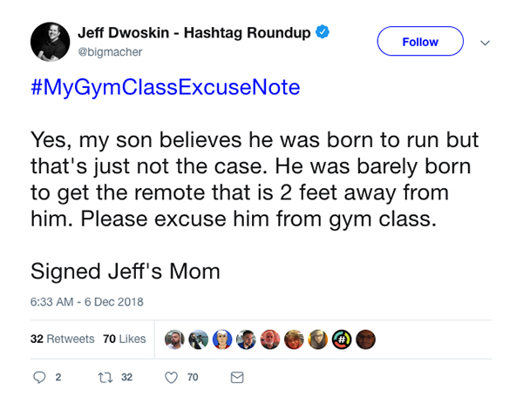Open the #MyGymClassExcuseNote hashtag link

(165, 88)
